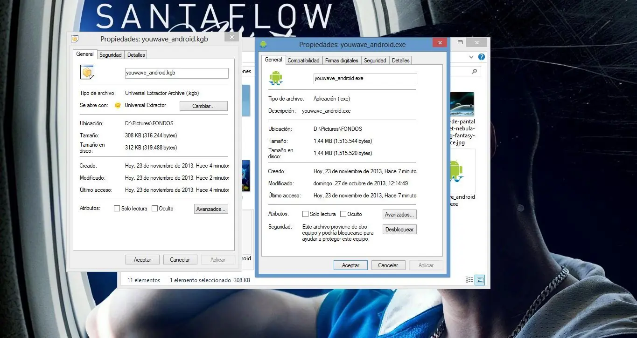
Task: Click the '308 KB (316.244 bytes)' size value
Action: pos(151,135)
